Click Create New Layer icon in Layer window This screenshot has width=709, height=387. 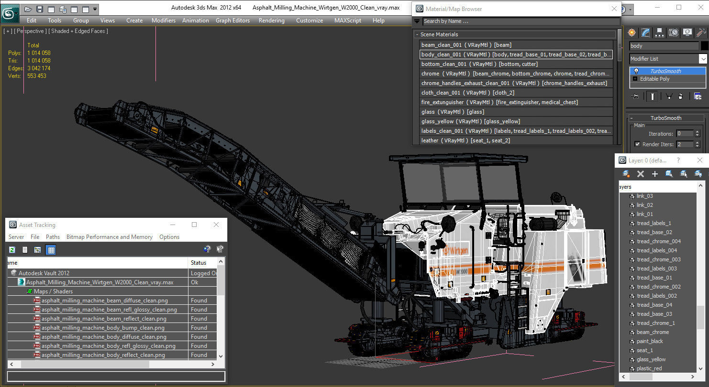(x=626, y=174)
